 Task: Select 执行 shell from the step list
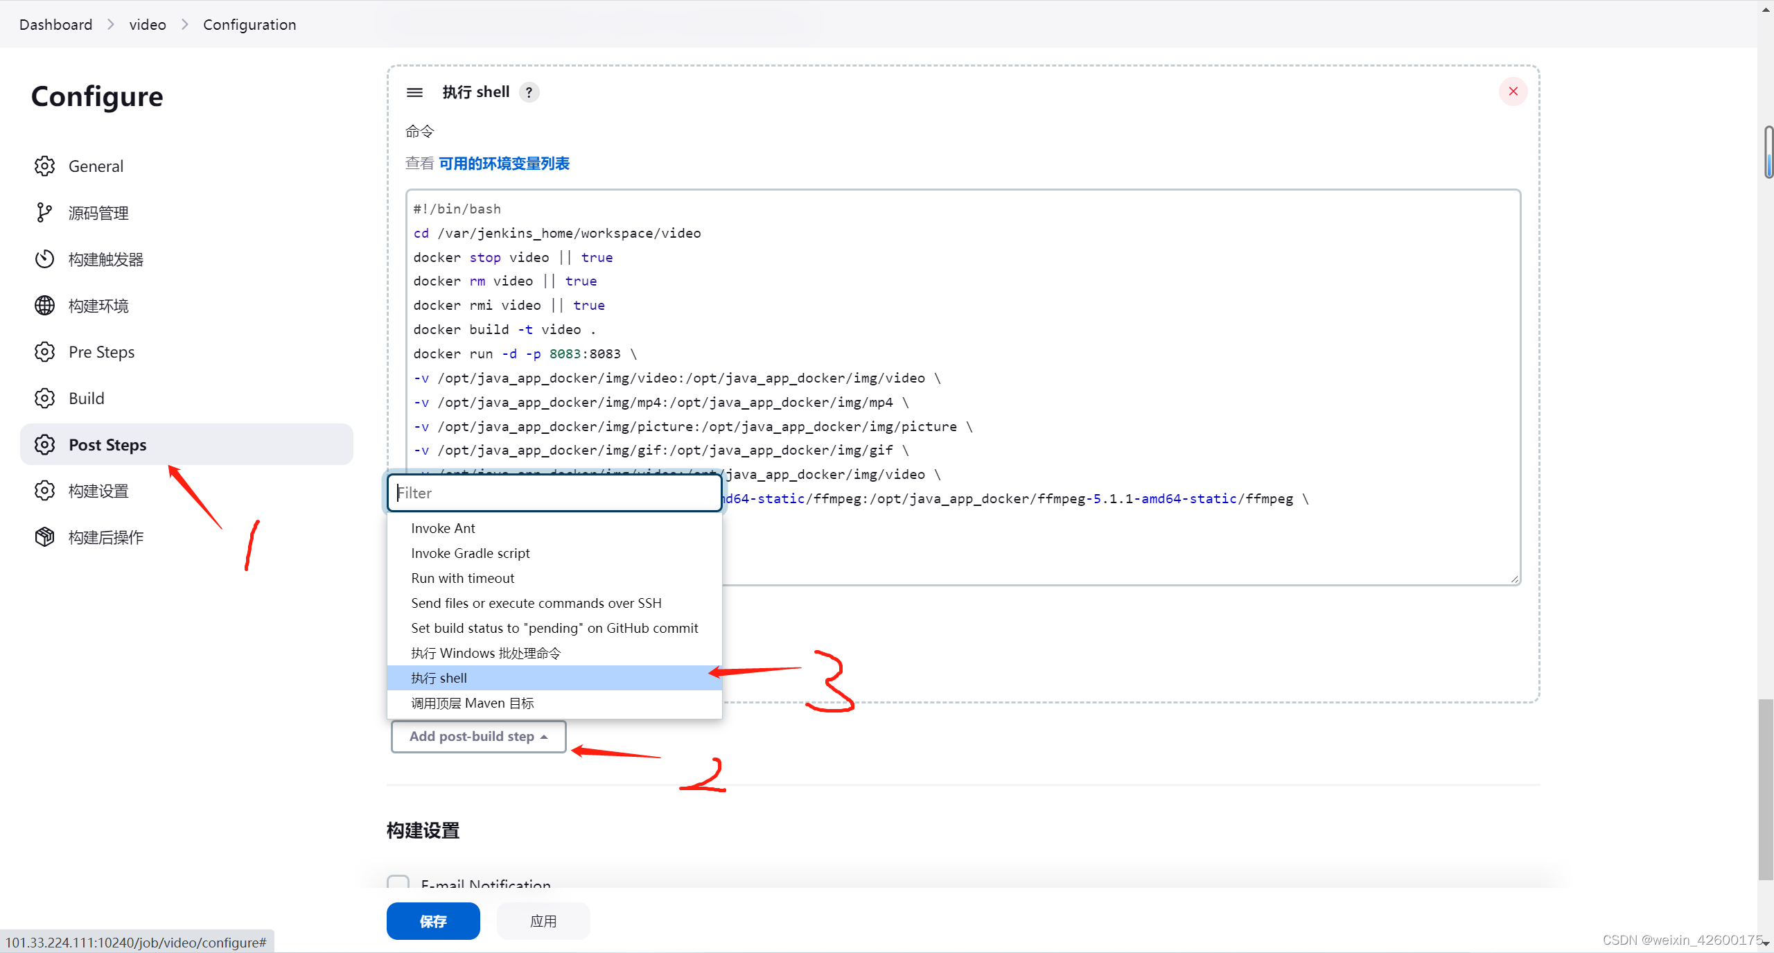(439, 678)
